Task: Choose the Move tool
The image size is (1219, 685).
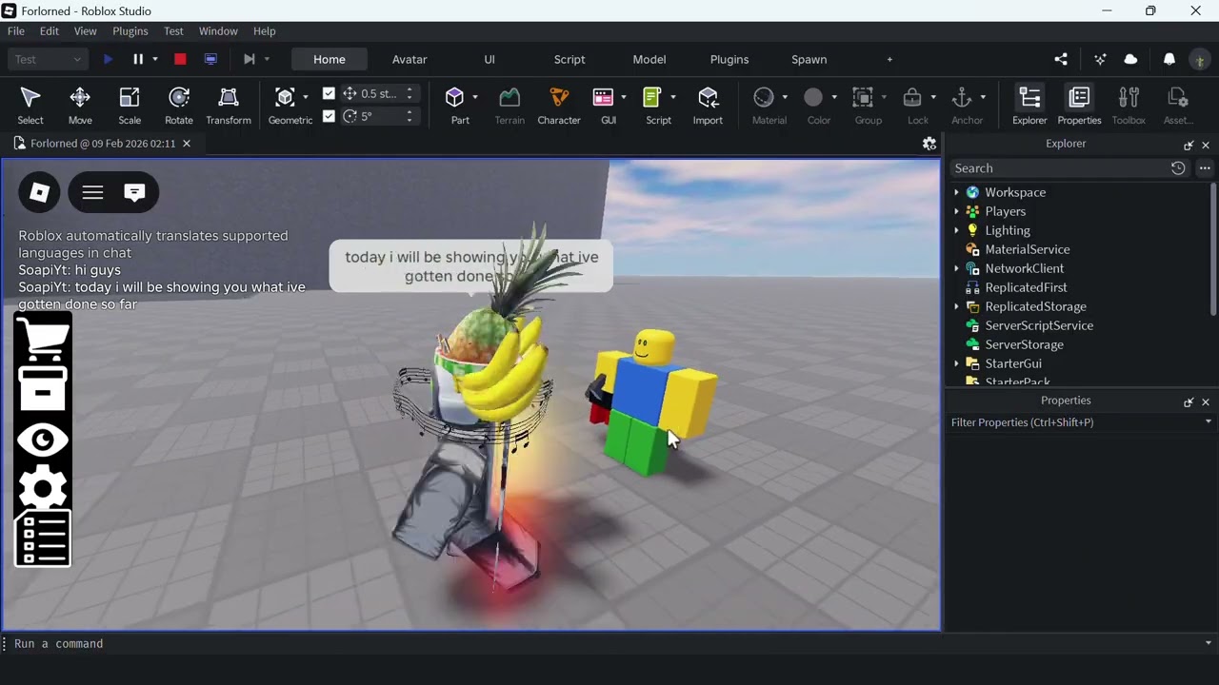Action: pos(80,106)
